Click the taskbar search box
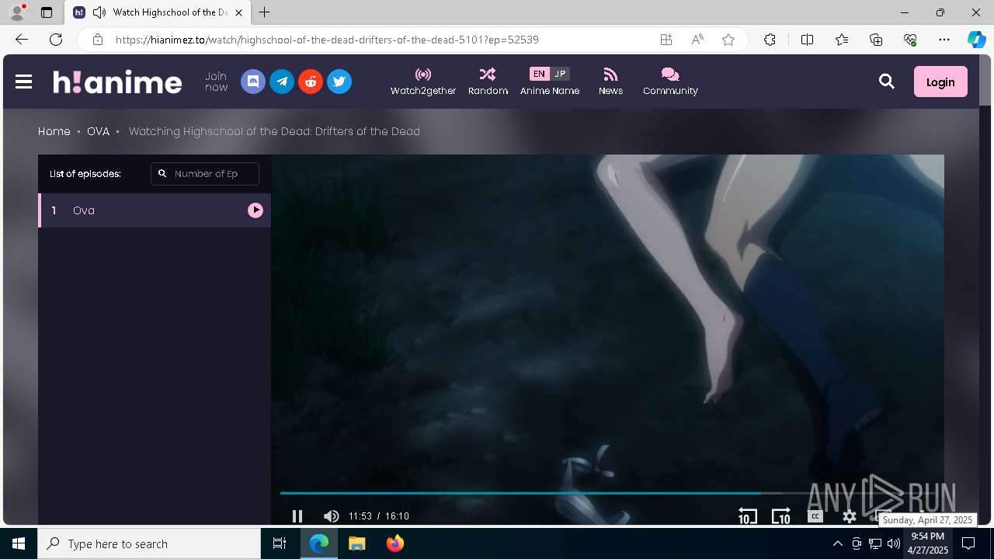This screenshot has width=994, height=559. click(x=149, y=543)
